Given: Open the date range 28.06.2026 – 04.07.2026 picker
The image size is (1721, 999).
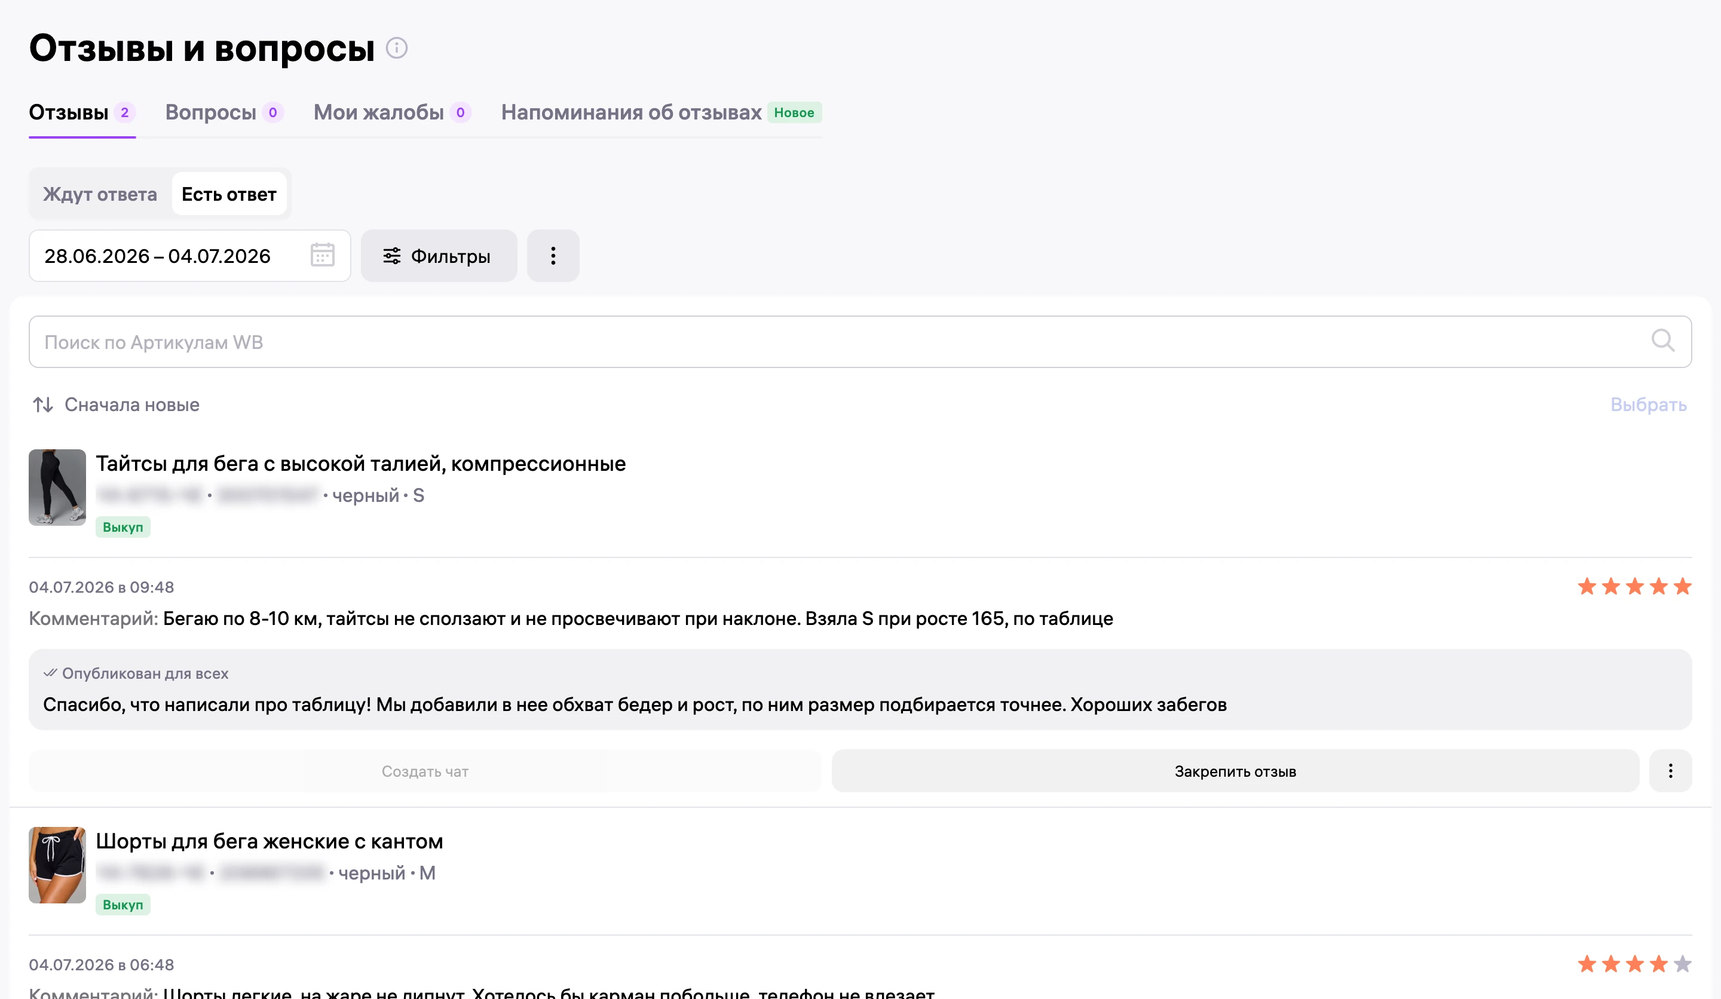Looking at the screenshot, I should [x=190, y=256].
